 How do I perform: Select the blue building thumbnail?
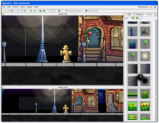(x=133, y=44)
